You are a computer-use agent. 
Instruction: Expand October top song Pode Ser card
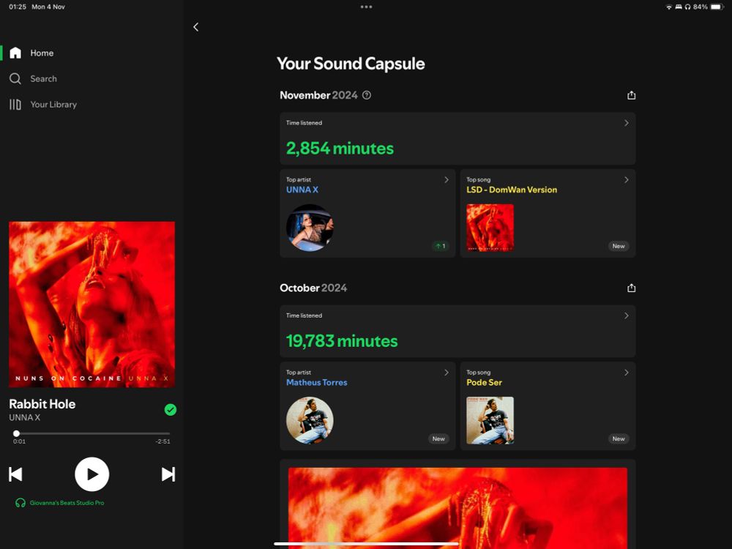(627, 373)
